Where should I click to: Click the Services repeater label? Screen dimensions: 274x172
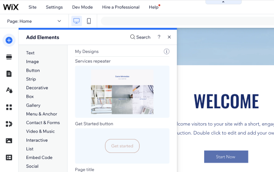pos(93,61)
